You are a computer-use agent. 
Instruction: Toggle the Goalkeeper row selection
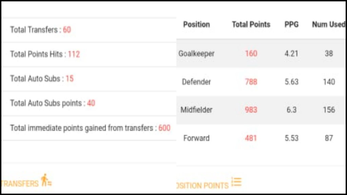pos(196,53)
